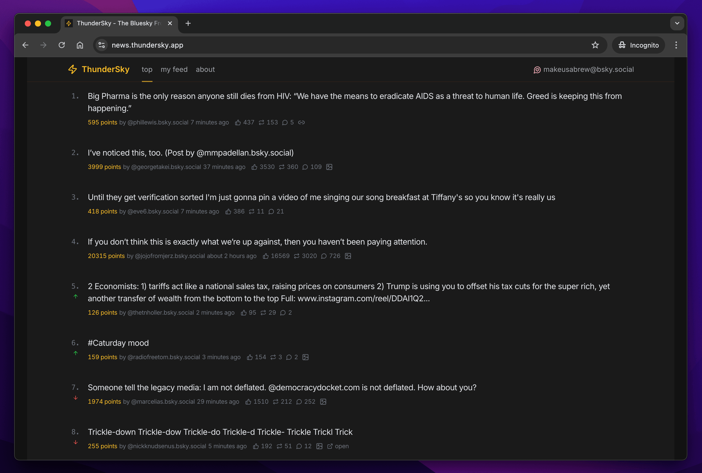
Task: Click the ThunderSky brand name
Action: pos(105,69)
